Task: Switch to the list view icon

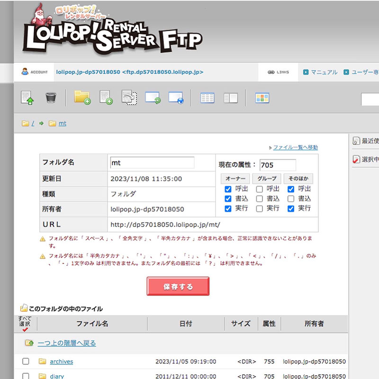Action: tap(207, 98)
